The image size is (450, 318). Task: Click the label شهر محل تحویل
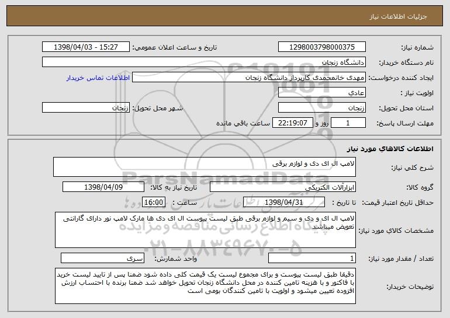[x=157, y=108]
